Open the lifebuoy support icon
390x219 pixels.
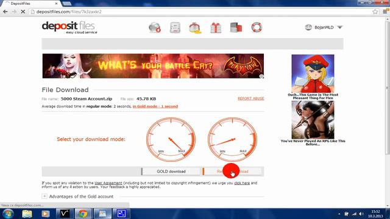(257, 27)
